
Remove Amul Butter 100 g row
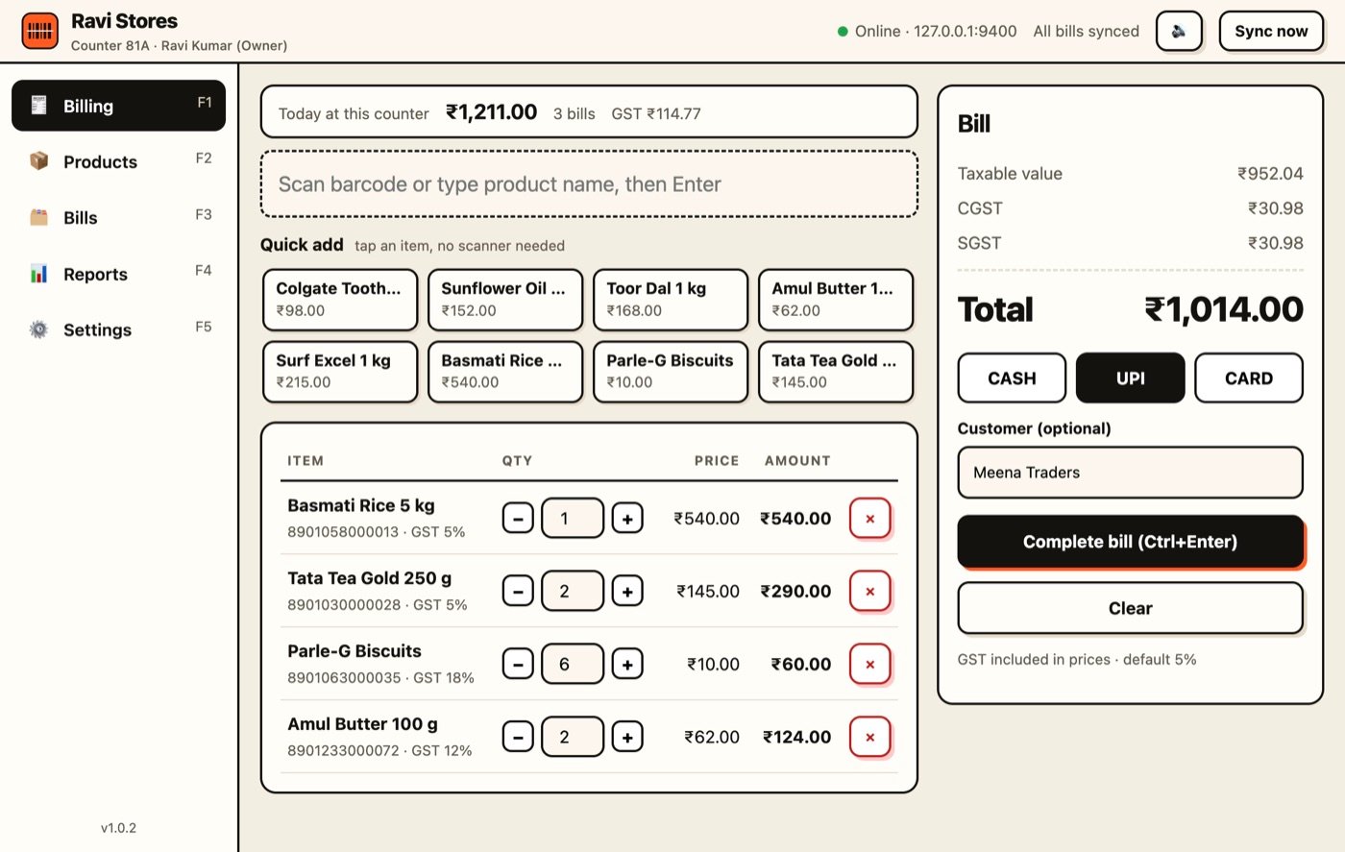(x=870, y=737)
